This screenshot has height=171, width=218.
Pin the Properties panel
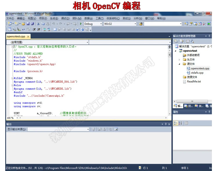[209, 112]
